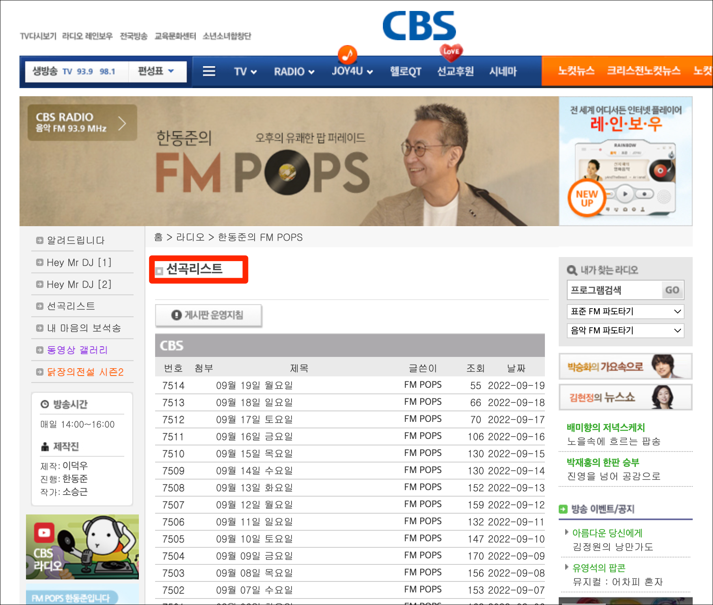Open 배미향의 저녁스케치 link

point(606,428)
